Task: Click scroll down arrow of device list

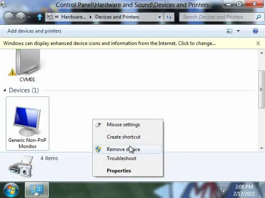Action: [262, 148]
